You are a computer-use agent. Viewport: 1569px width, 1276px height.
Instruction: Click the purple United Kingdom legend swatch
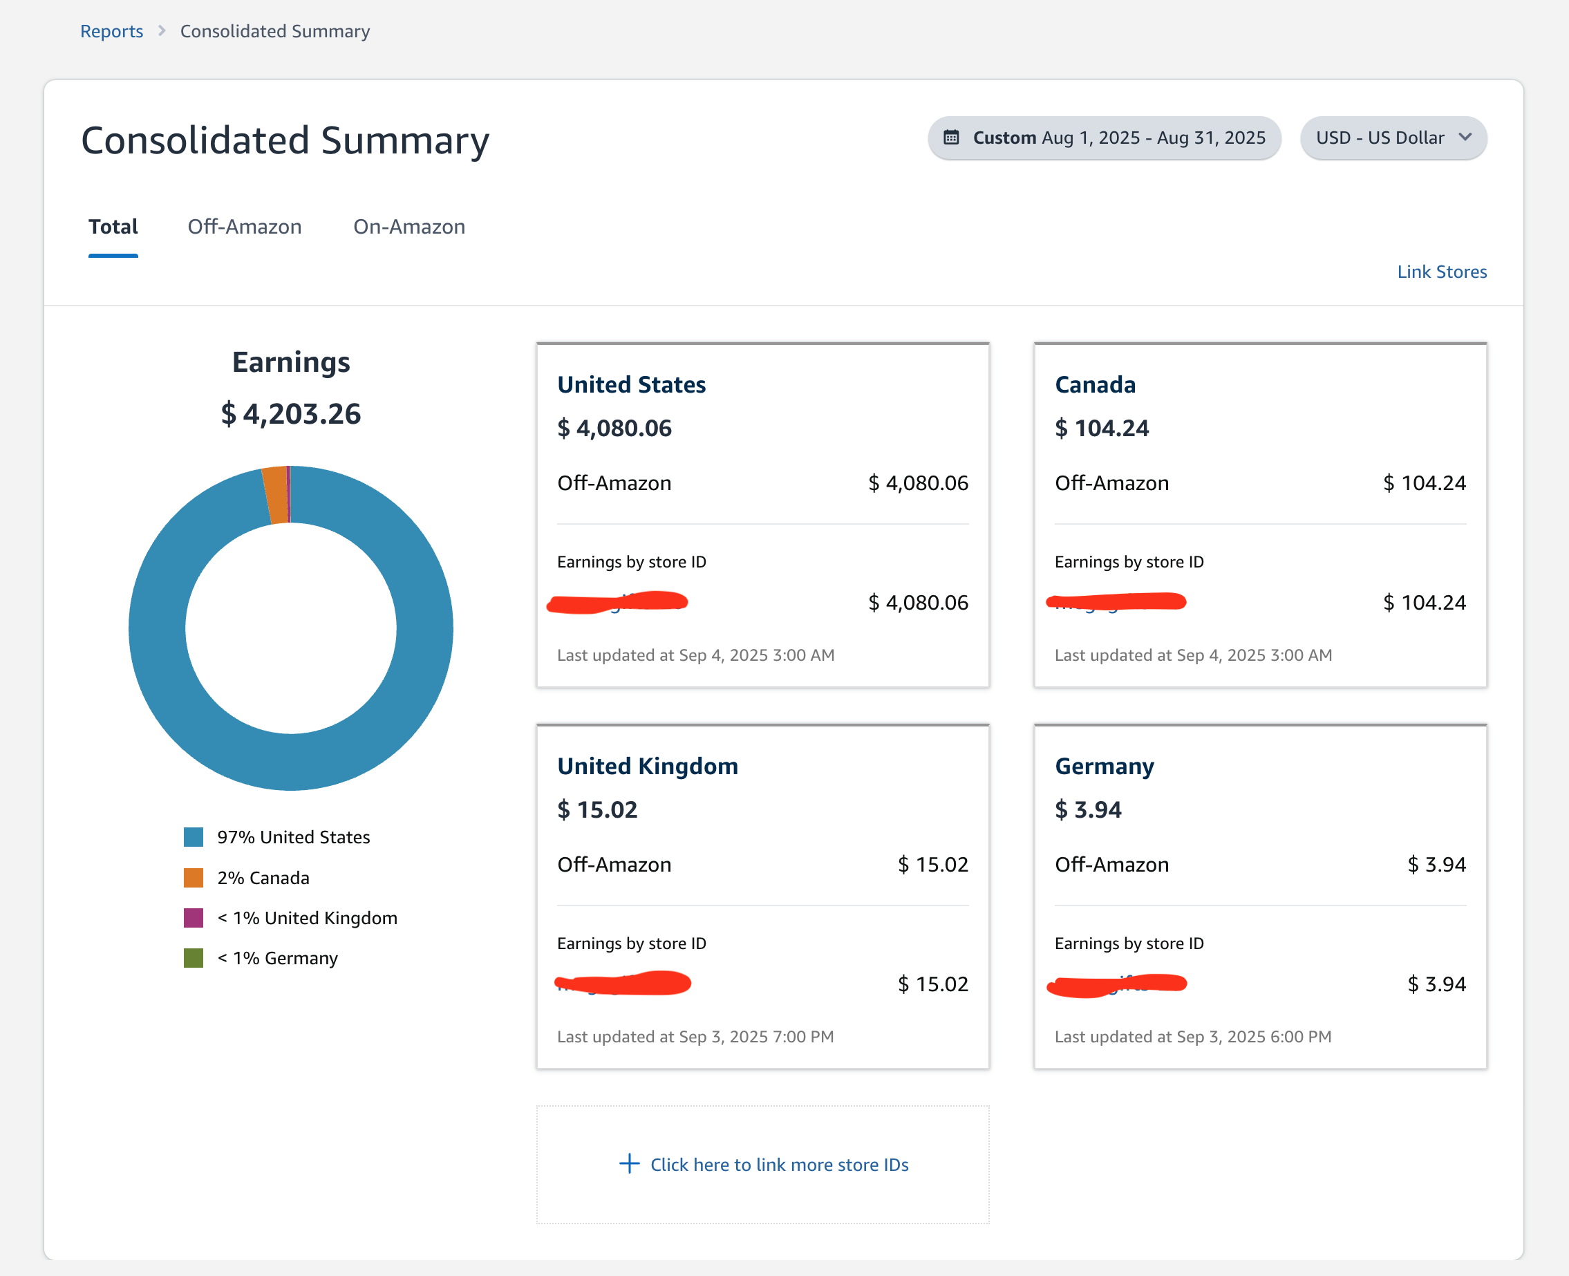coord(194,918)
